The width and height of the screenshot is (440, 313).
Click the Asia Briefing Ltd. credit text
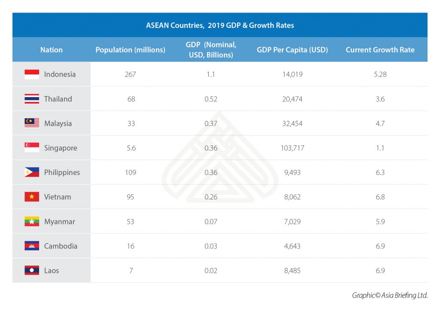pos(389,295)
